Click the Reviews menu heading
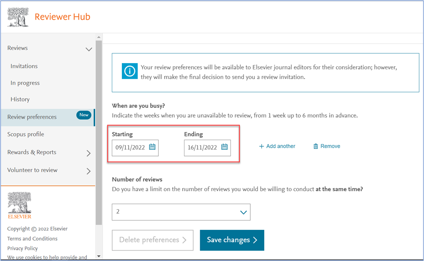Image resolution: width=424 pixels, height=261 pixels. pos(17,48)
